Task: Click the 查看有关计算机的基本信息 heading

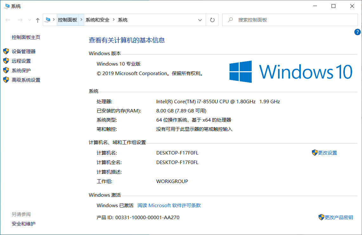Action: [127, 40]
